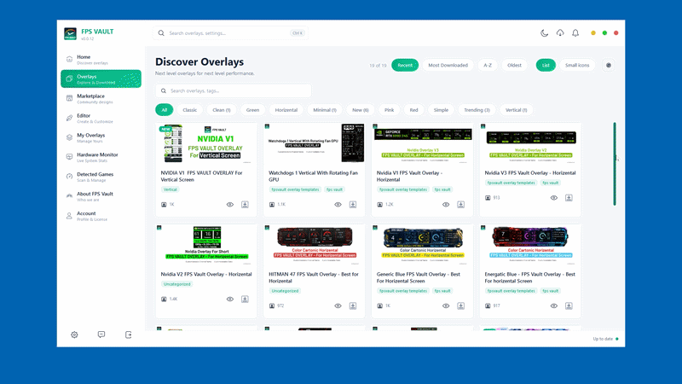The width and height of the screenshot is (682, 384).
Task: Click the Search overlays, tags field
Action: pyautogui.click(x=233, y=91)
